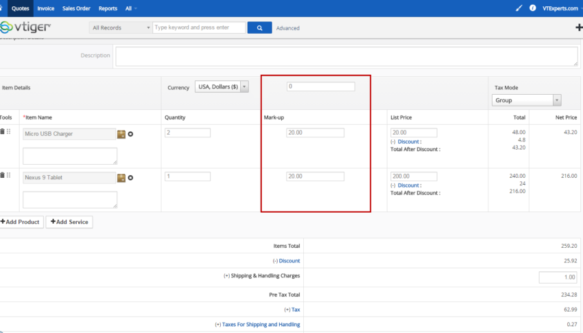Focus the global mark-up field showing 0
The width and height of the screenshot is (583, 333).
(x=320, y=87)
